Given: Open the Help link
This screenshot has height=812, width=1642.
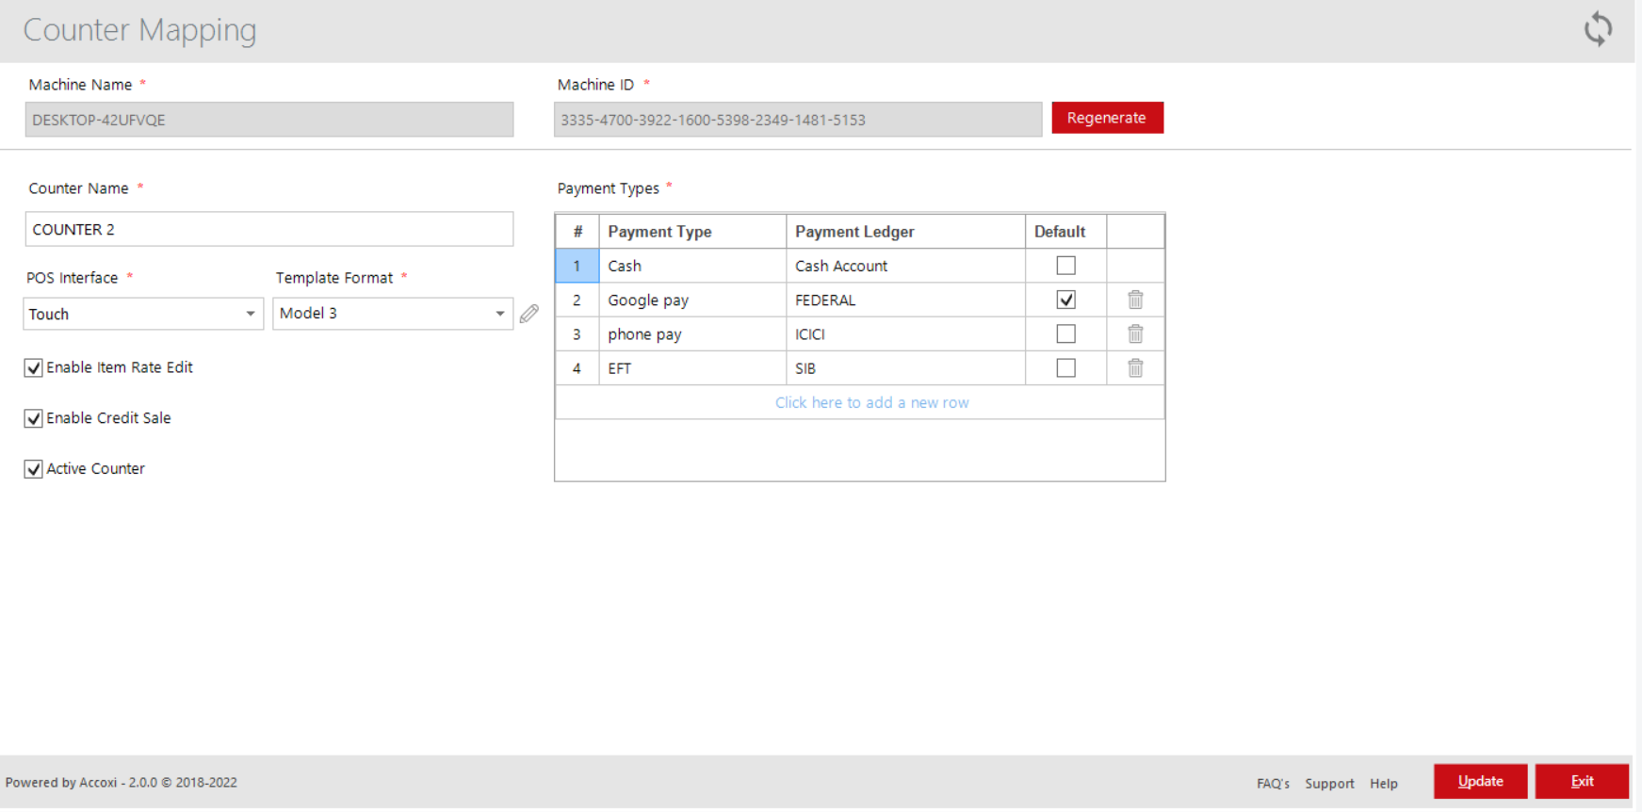Looking at the screenshot, I should tap(1383, 783).
